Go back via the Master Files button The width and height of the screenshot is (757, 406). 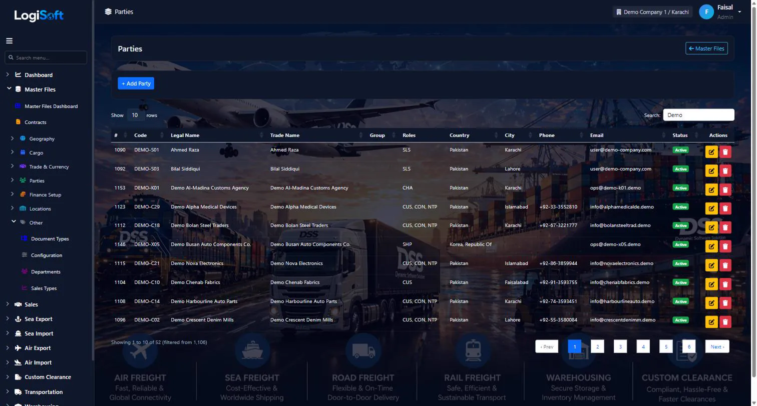(706, 48)
